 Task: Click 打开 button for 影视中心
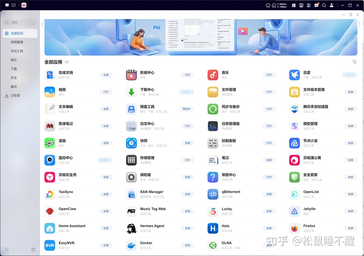tap(188, 75)
